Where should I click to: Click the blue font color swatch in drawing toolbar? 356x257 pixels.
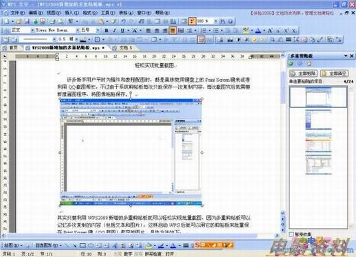point(173,245)
